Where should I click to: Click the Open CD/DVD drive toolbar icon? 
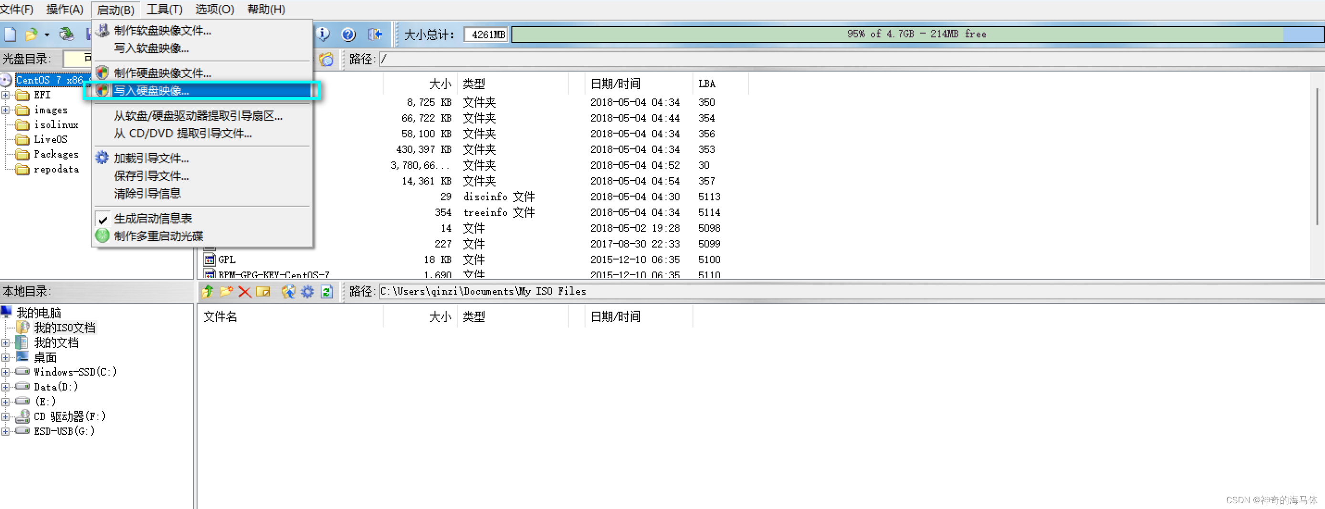point(66,34)
